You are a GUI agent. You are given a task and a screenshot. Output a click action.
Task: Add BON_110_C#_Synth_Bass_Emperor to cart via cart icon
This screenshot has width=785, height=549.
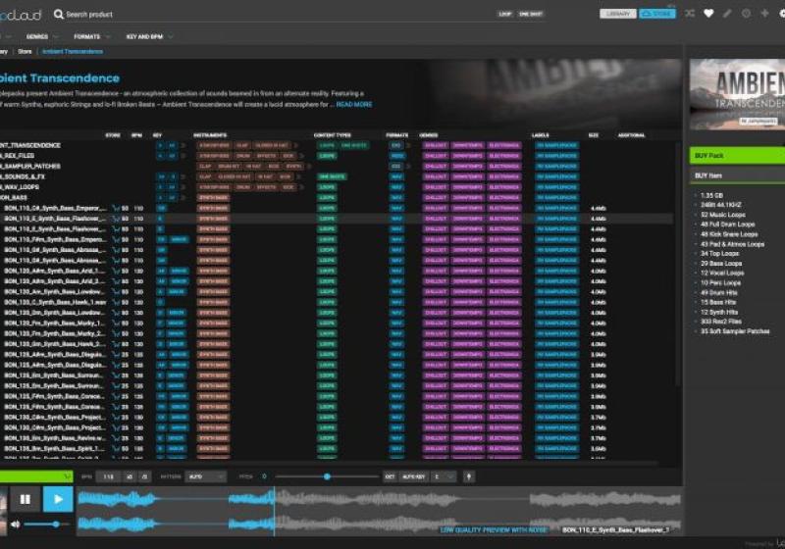click(115, 209)
